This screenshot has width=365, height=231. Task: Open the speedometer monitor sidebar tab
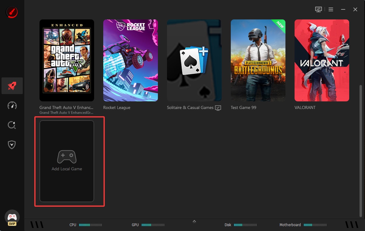[x=12, y=106]
